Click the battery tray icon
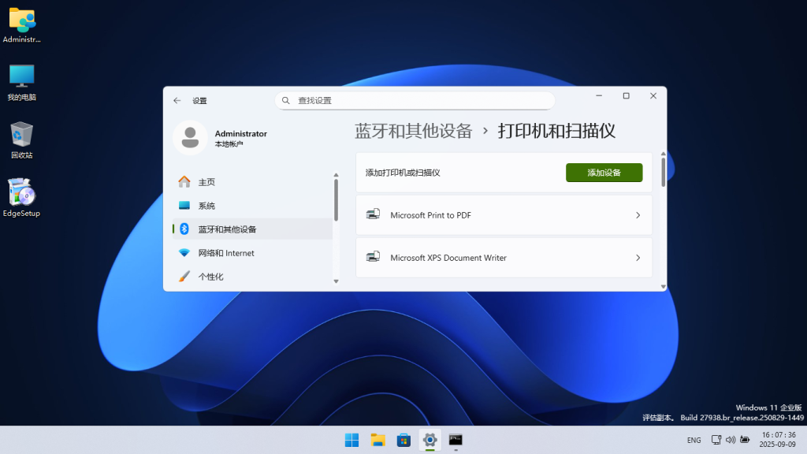807x454 pixels. click(x=745, y=440)
